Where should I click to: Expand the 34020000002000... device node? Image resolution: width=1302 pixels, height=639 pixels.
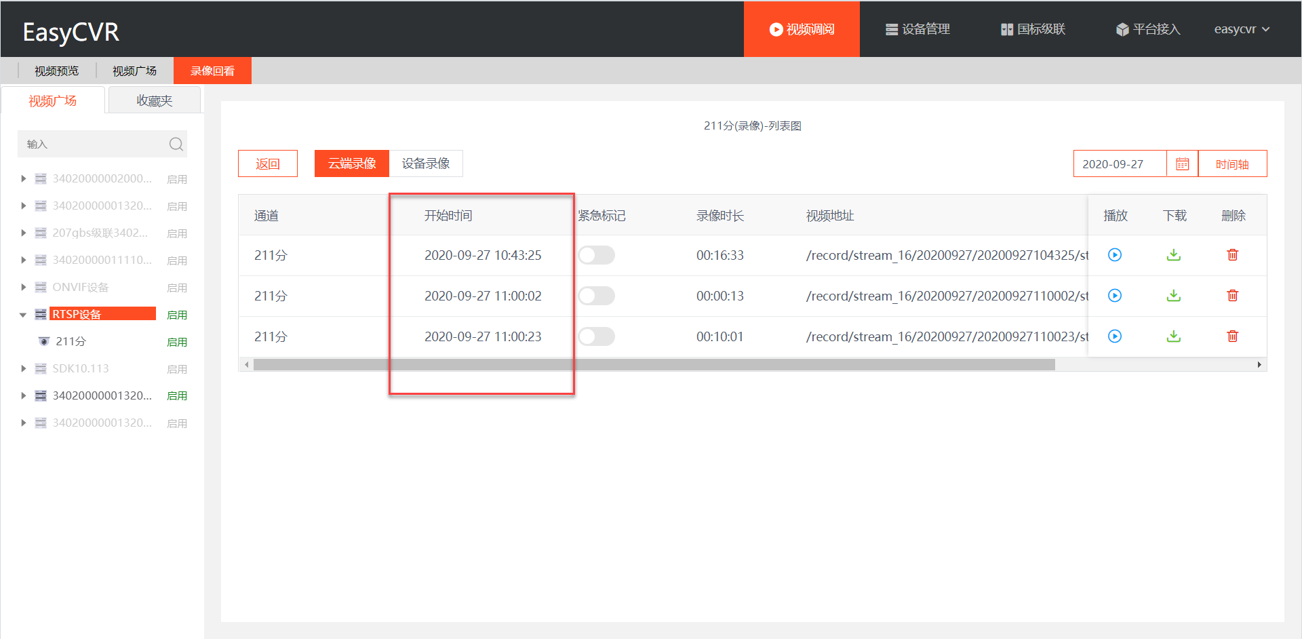coord(23,178)
